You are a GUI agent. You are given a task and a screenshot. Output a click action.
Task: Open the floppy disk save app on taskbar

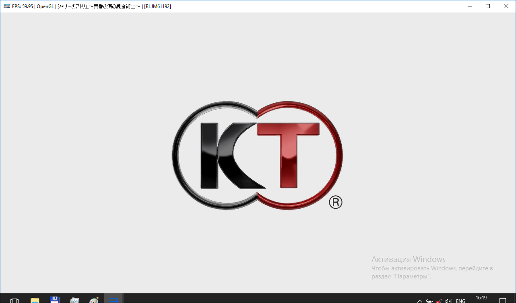pos(55,300)
